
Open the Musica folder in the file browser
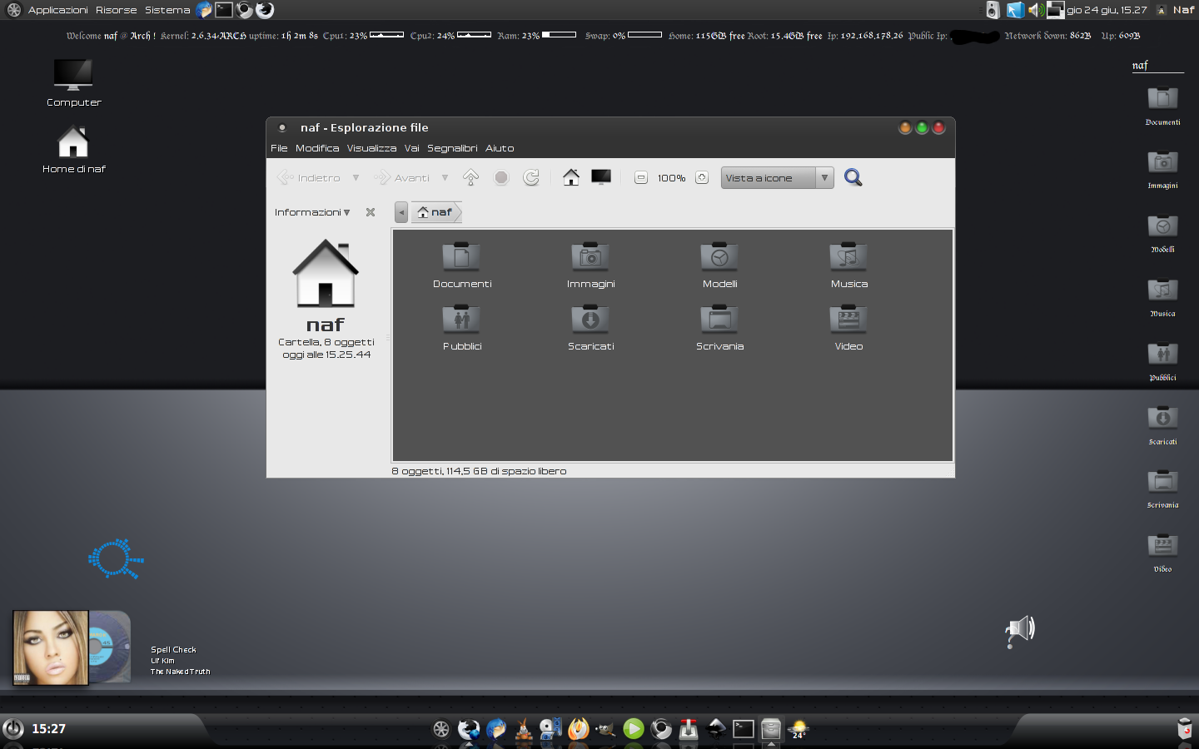tap(848, 265)
